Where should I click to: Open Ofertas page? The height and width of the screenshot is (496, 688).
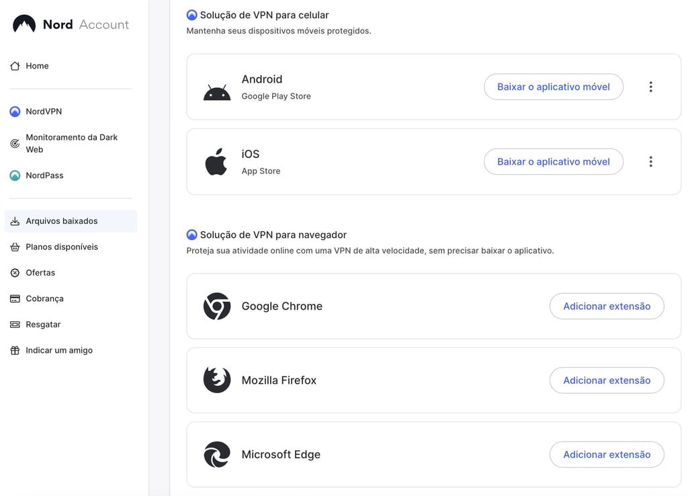point(71,273)
